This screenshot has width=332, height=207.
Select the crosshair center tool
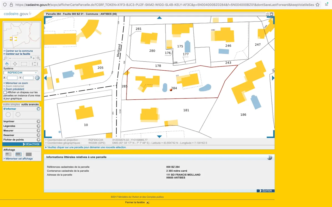(x=15, y=64)
